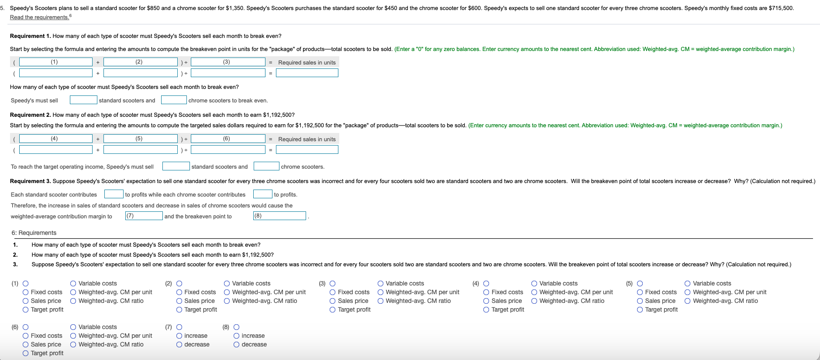Choose Weighted-avg. CM per unit in group (3)

coord(381,292)
